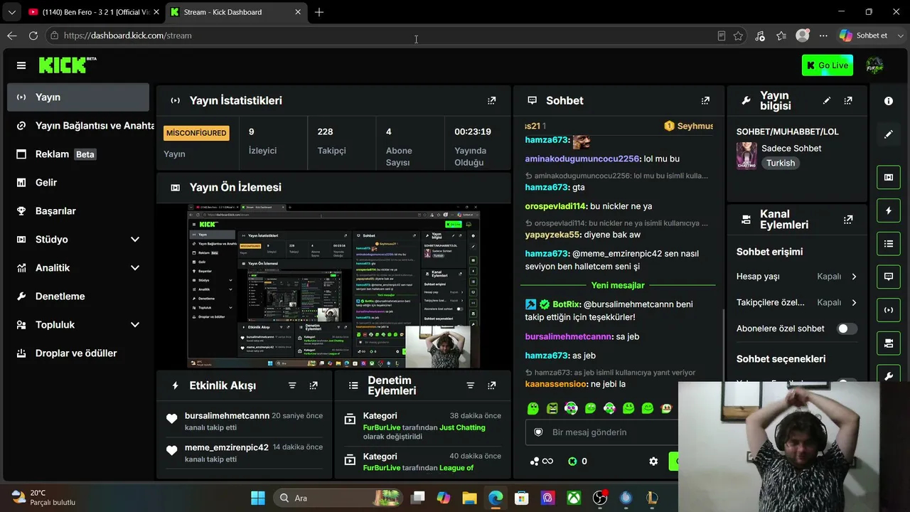Pop out the Yayın bilgisi panel
The height and width of the screenshot is (512, 910).
pos(848,100)
